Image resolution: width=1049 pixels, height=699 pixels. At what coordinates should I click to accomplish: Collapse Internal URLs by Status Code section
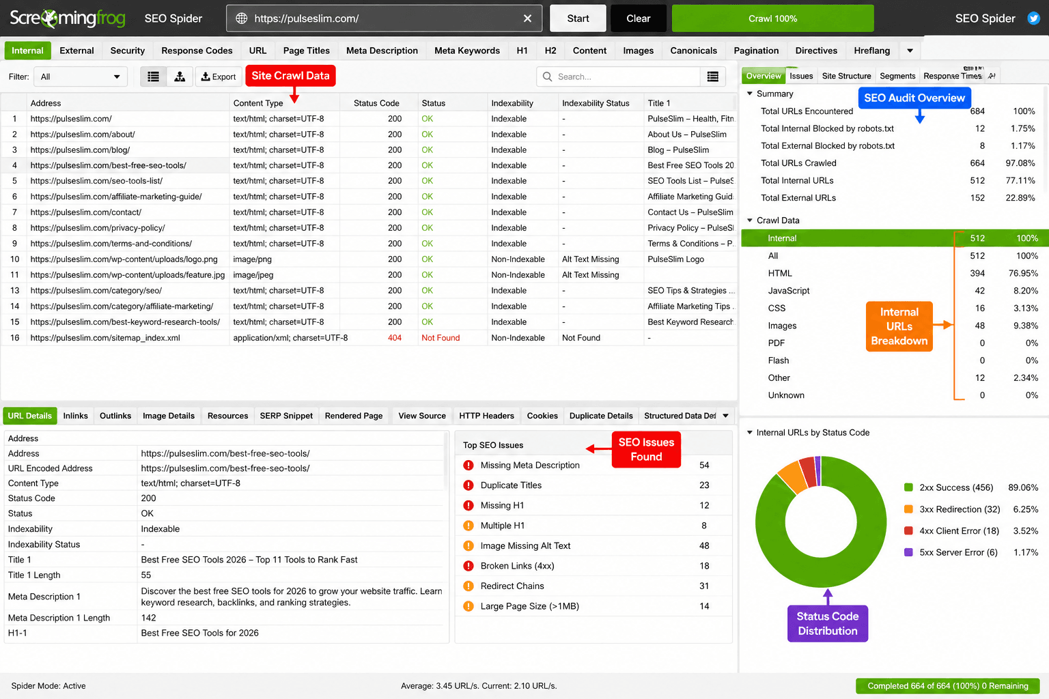pyautogui.click(x=750, y=433)
